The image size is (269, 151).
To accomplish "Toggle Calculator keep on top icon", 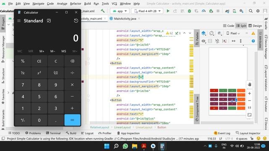I will pyautogui.click(x=49, y=21).
